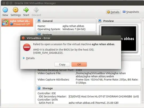Image resolution: width=144 pixels, height=108 pixels.
Task: Click the Snapshots tab camera icon
Action: click(x=124, y=12)
